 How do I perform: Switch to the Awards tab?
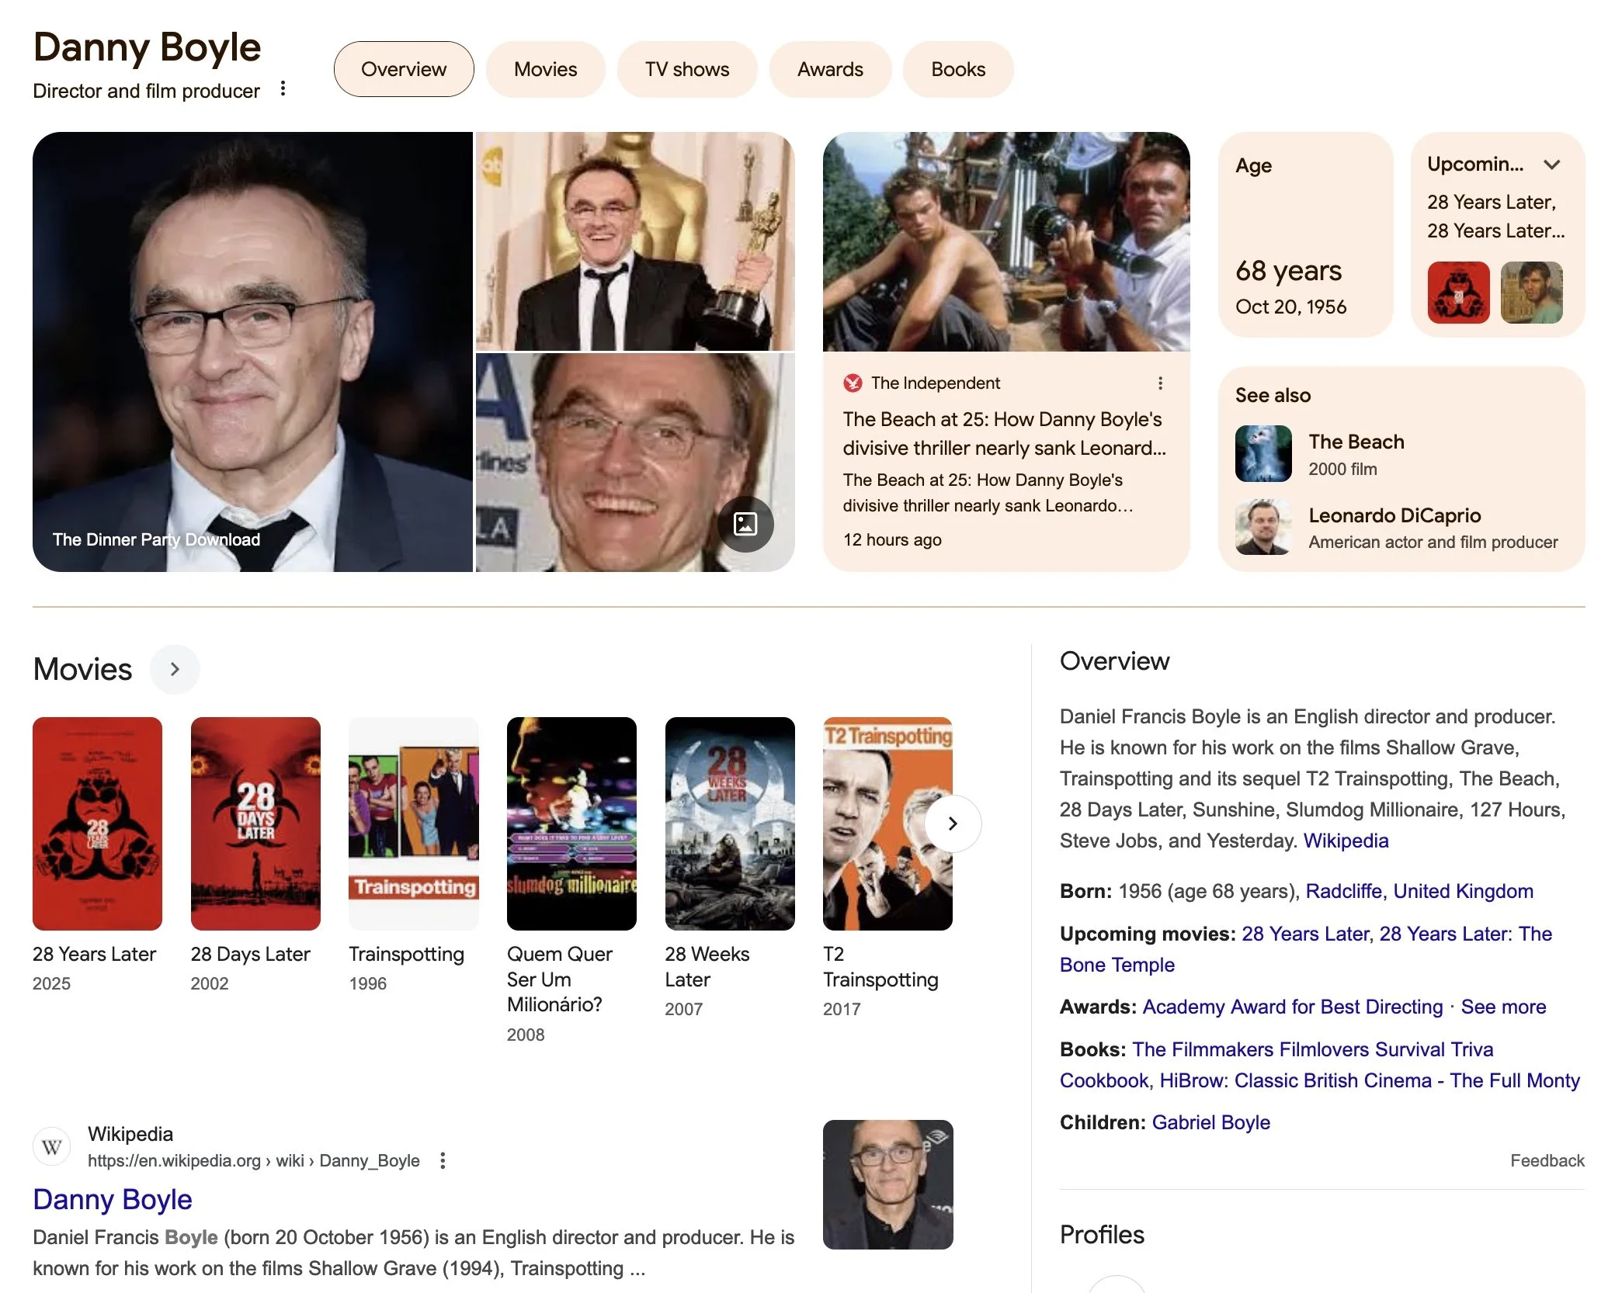pyautogui.click(x=829, y=70)
